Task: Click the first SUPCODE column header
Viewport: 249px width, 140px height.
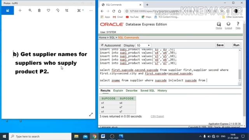Action: pos(109,98)
